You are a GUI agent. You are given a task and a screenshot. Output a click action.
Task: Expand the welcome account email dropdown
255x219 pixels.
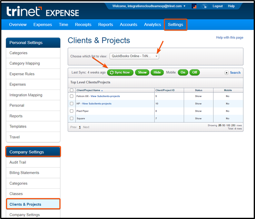[185, 6]
